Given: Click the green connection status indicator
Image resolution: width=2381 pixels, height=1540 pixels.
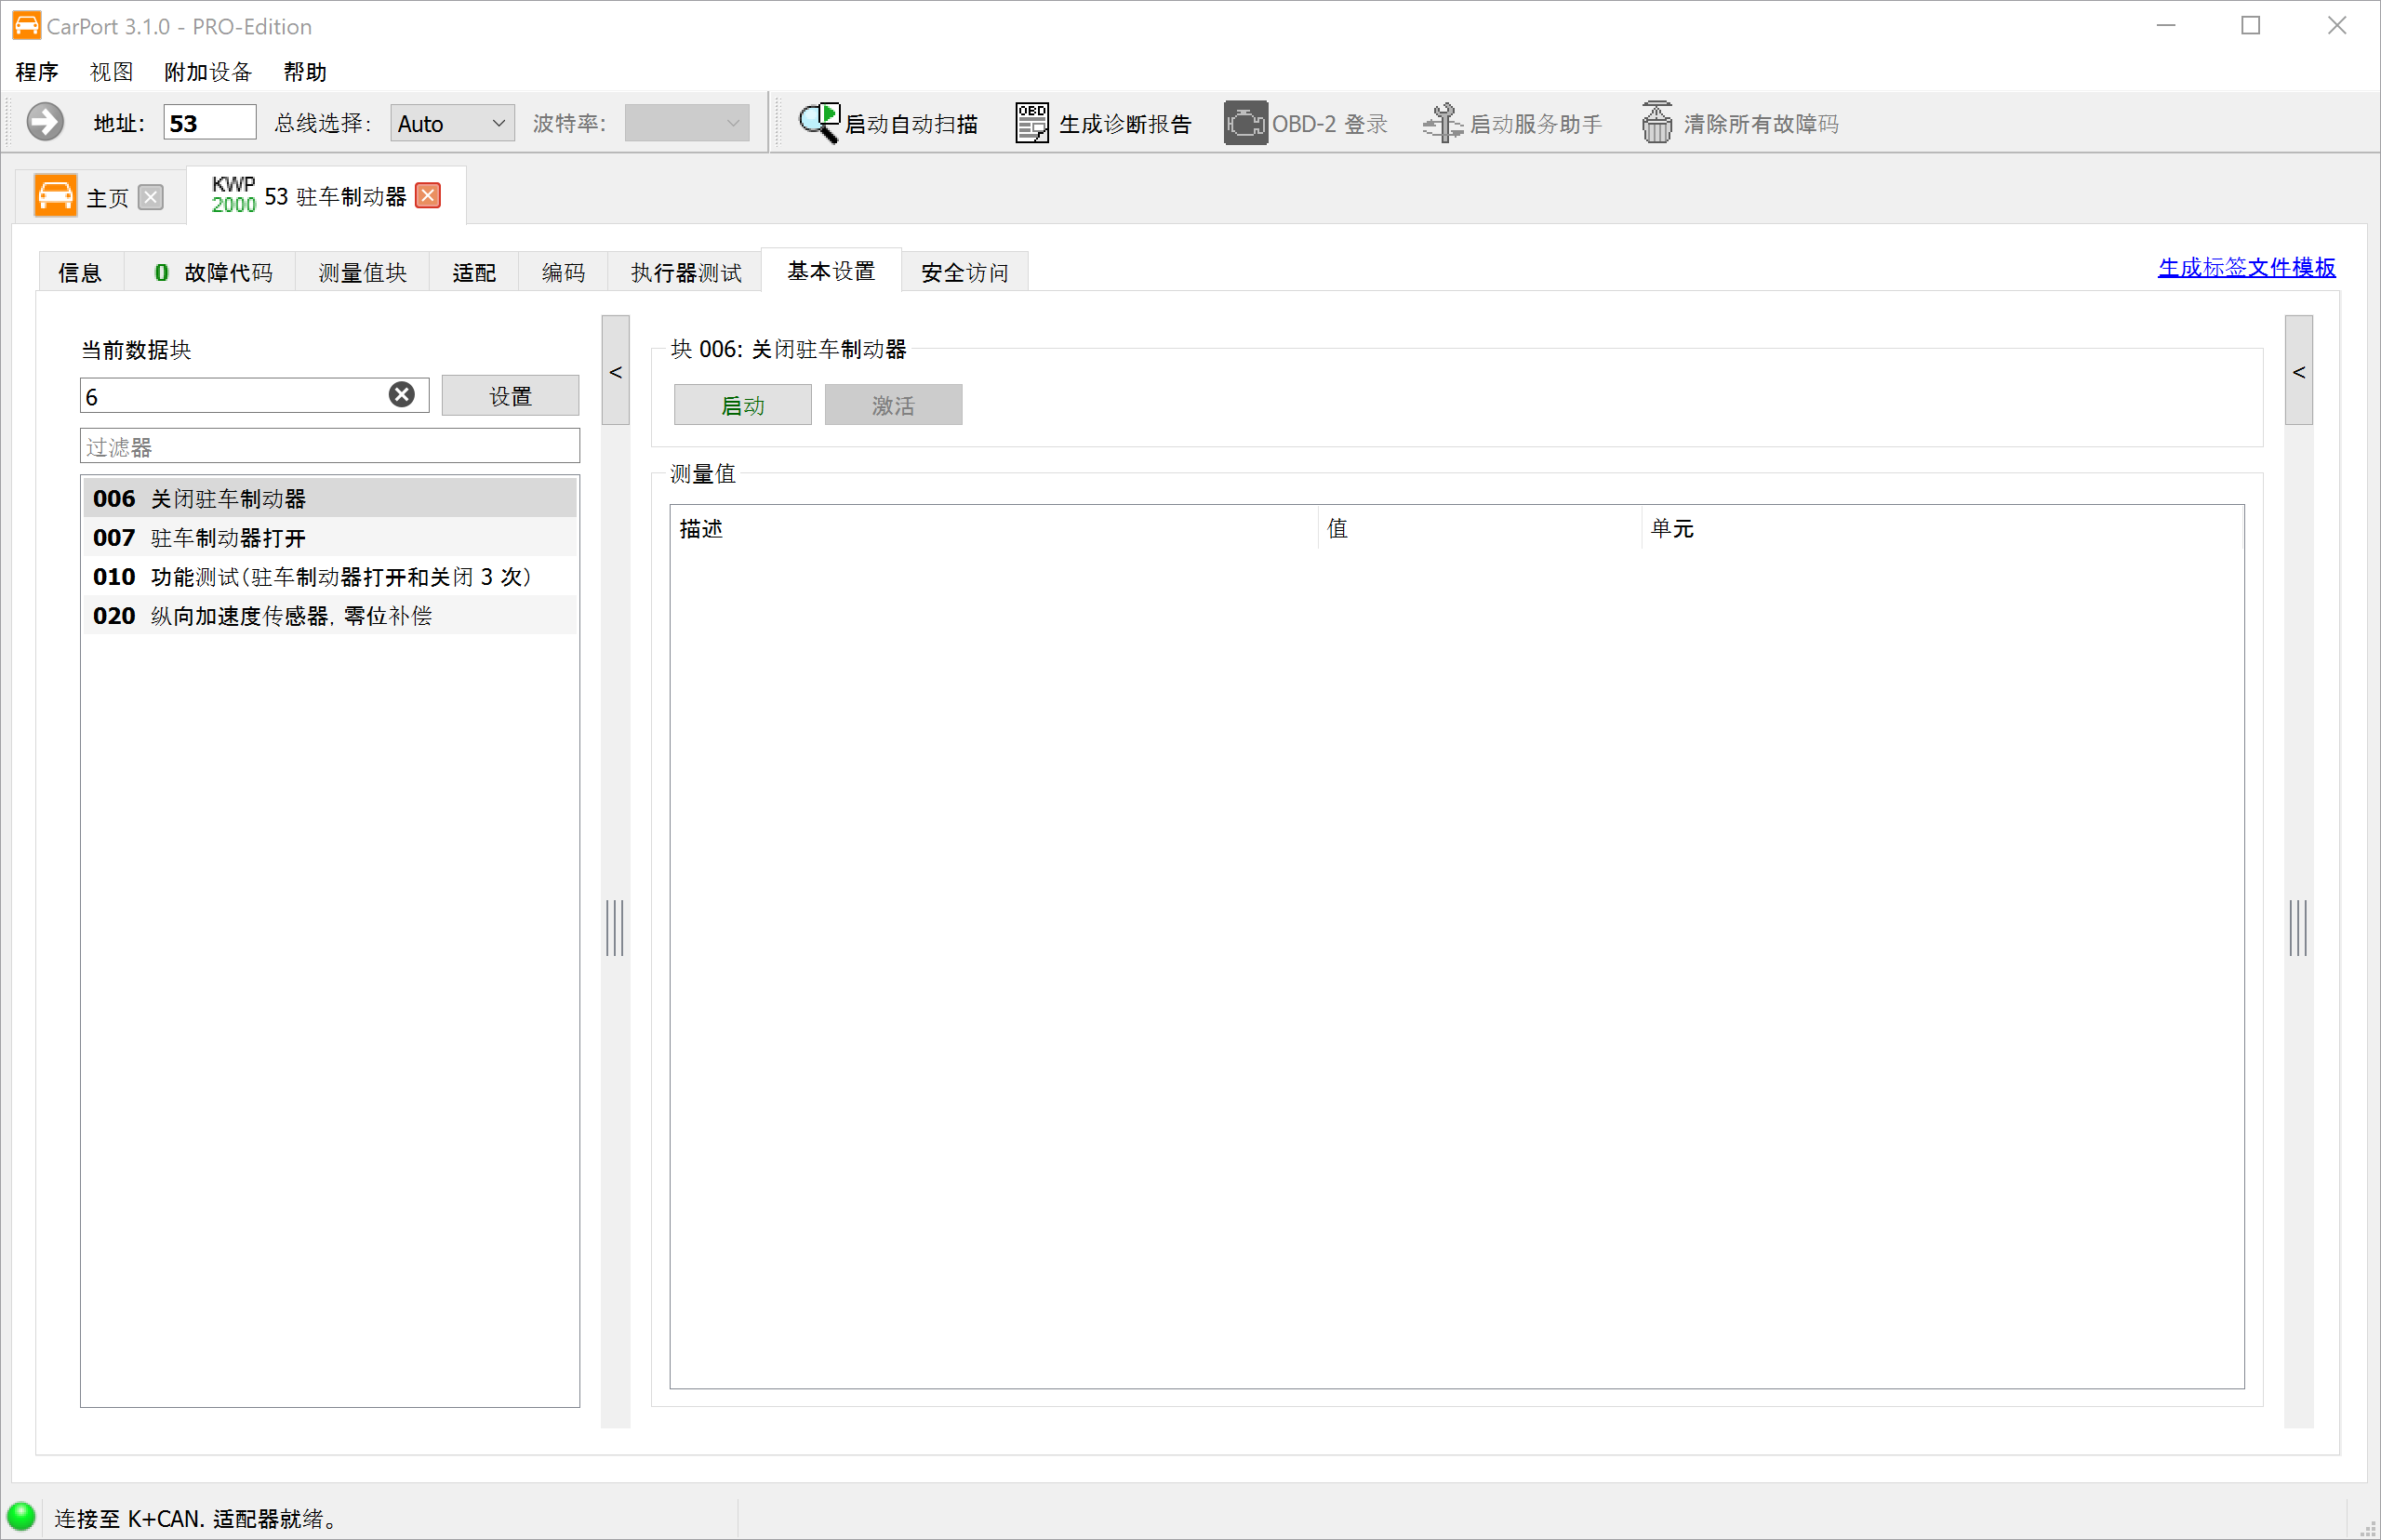Looking at the screenshot, I should [x=21, y=1517].
